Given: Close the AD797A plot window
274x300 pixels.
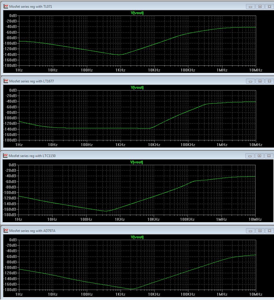Looking at the screenshot, I should point(269,231).
